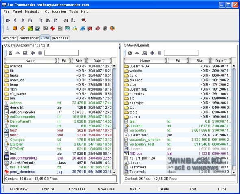
Task: Click the computer icon in right panel
Action: [145, 53]
